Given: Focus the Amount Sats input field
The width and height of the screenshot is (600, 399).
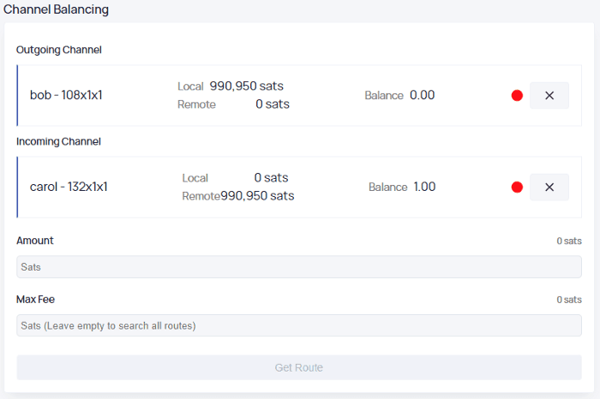Looking at the screenshot, I should 299,267.
